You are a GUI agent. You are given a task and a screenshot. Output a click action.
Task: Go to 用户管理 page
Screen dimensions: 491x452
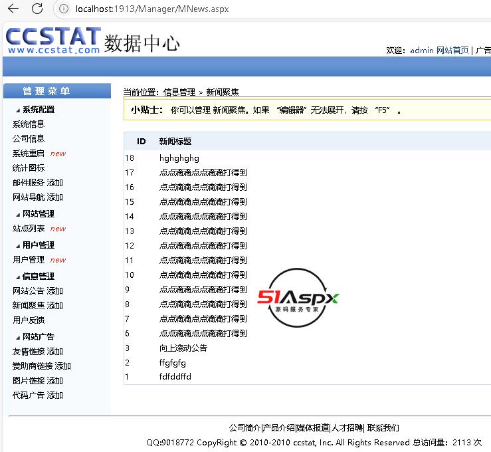pyautogui.click(x=29, y=260)
